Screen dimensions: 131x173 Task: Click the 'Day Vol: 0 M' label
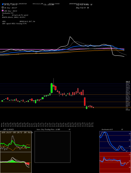[82, 8]
